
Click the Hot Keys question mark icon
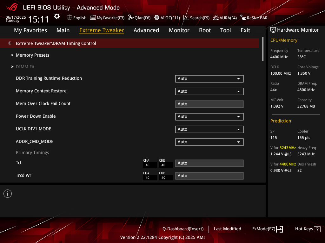tap(317, 229)
